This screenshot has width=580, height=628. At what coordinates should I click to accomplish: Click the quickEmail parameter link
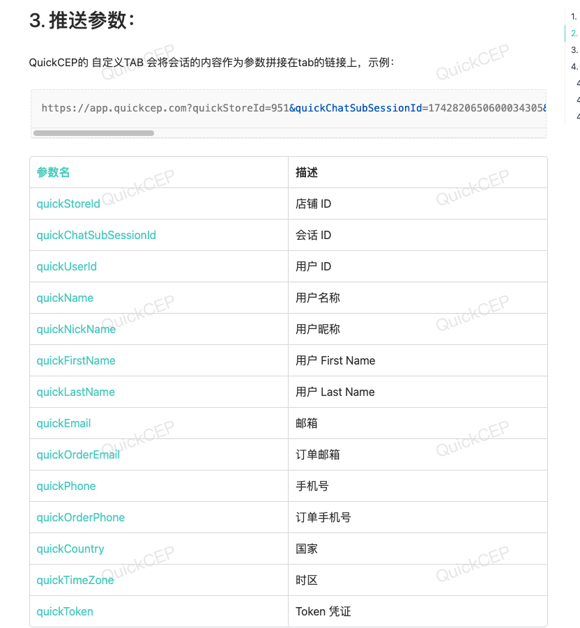click(63, 423)
